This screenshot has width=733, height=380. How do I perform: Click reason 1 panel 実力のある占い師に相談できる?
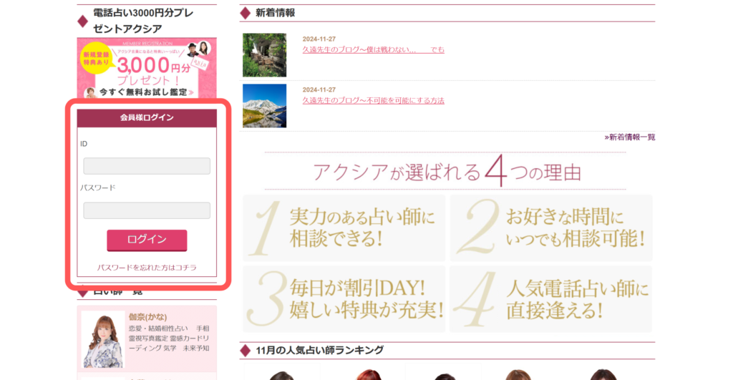344,228
